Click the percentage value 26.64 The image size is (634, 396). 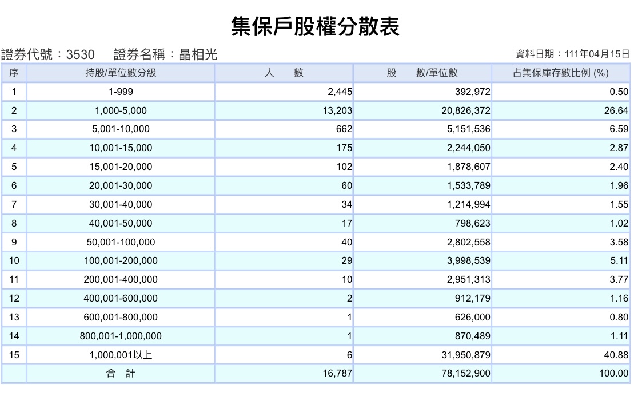[616, 110]
